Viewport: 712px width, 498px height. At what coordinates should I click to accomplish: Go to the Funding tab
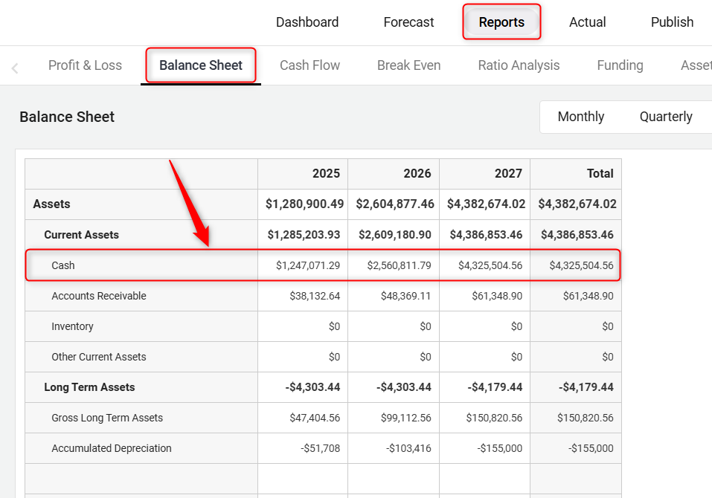[620, 65]
